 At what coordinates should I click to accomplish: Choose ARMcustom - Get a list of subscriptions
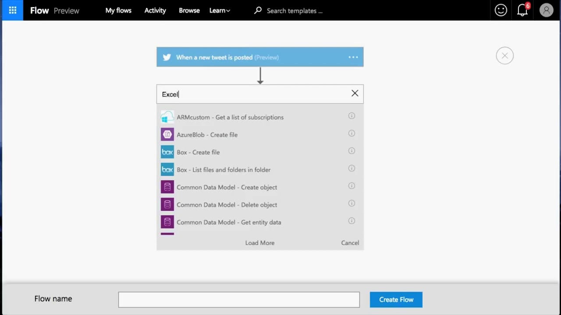230,117
